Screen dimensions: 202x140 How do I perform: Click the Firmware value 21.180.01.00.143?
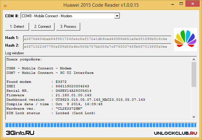(74, 95)
